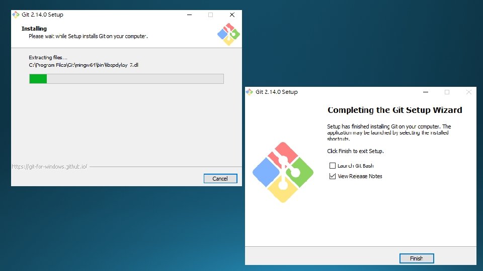Screen dimensions: 483x271
Task: Click 'Please wait while Setup installs Git' text
Action: (x=88, y=36)
